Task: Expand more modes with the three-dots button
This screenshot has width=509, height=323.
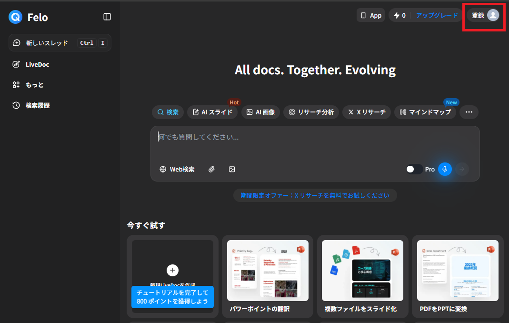Action: tap(469, 112)
